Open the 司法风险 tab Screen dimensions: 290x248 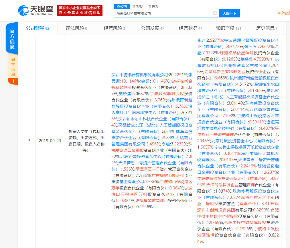[76, 28]
